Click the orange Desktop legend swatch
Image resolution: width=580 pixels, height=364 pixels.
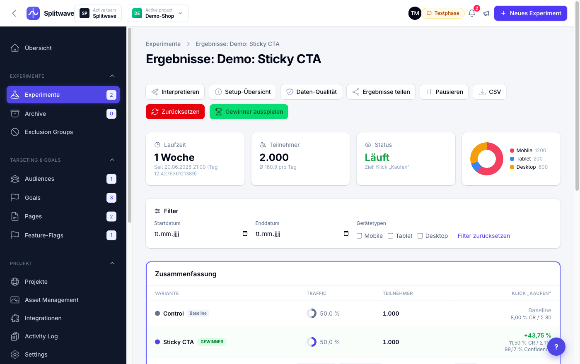[x=512, y=167]
